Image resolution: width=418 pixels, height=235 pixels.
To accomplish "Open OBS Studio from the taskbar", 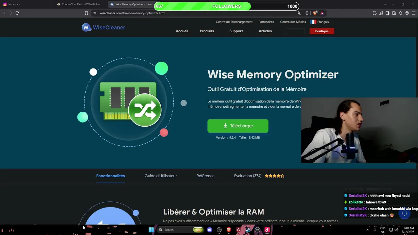I will click(x=219, y=230).
